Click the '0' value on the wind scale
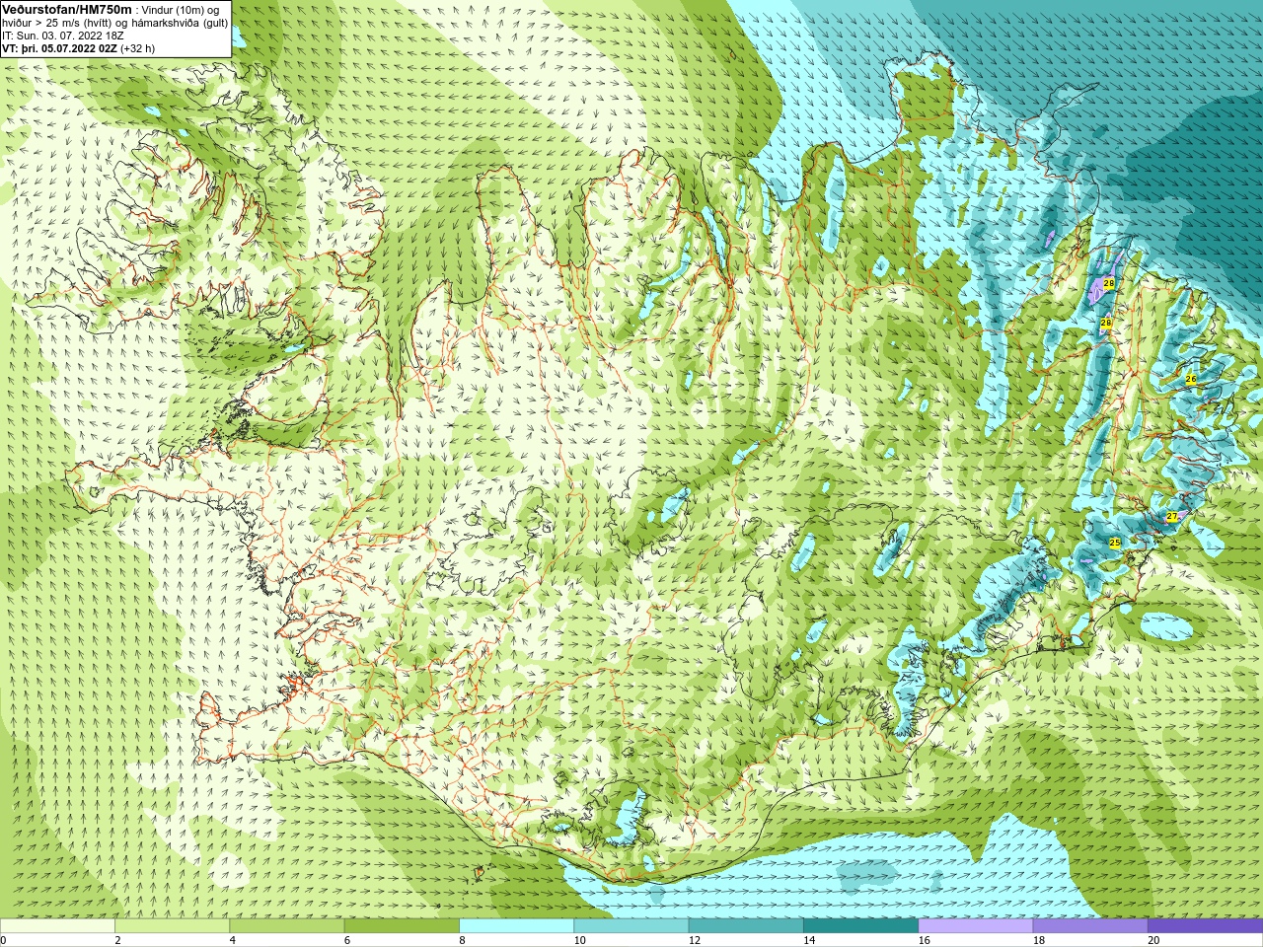This screenshot has width=1263, height=947. [4, 940]
